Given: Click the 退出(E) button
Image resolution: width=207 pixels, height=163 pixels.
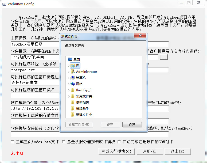Looking at the screenshot, I should point(177,151).
